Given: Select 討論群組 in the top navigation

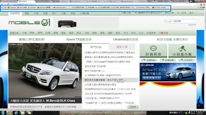Looking at the screenshot, I should tap(15, 13).
